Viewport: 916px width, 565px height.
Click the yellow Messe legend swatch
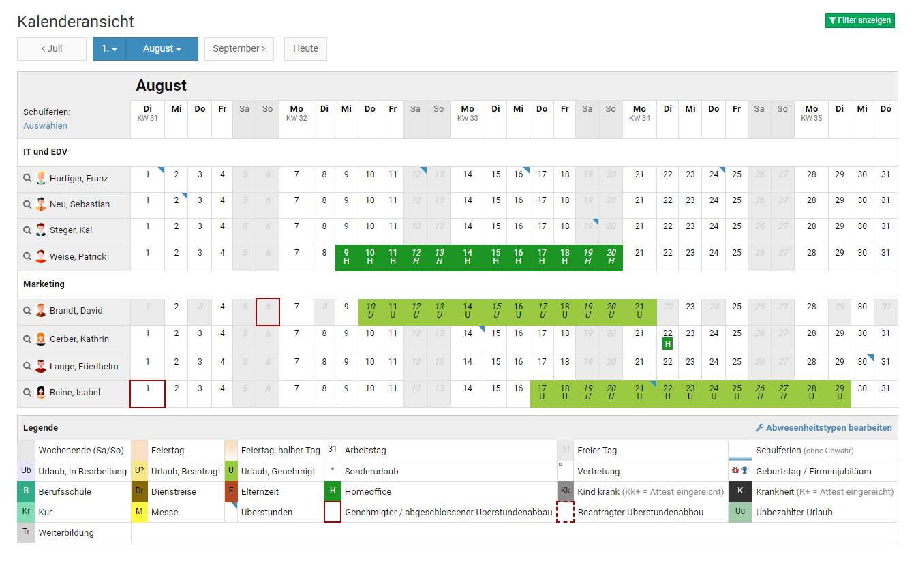[140, 513]
